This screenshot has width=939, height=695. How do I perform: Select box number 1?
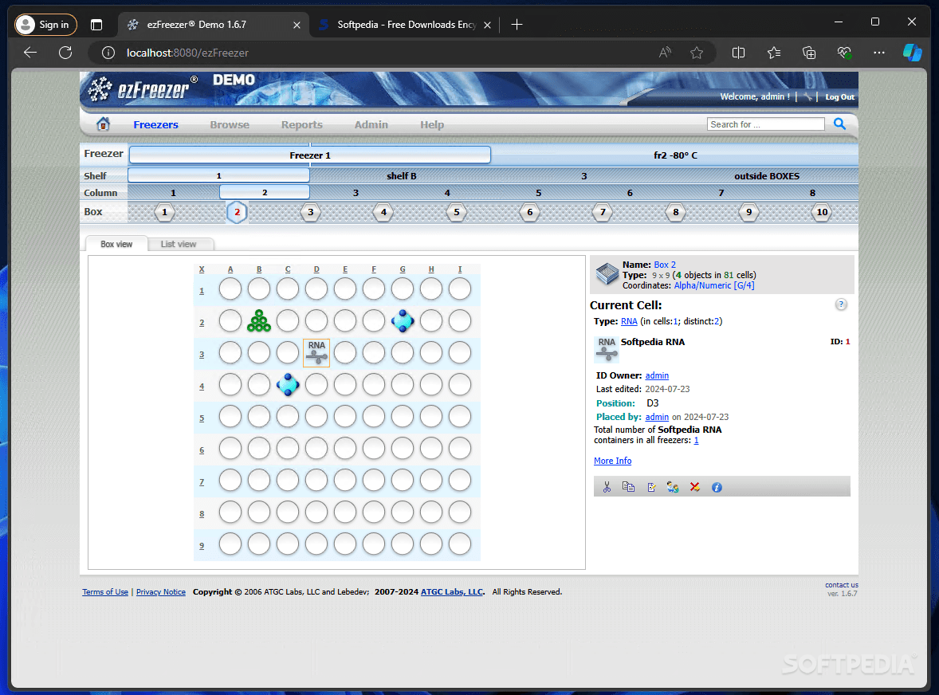164,212
